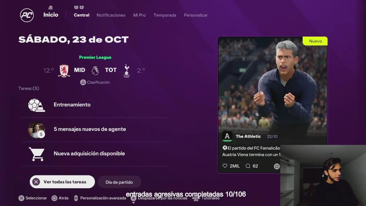Image resolution: width=366 pixels, height=206 pixels.
Task: Open the Entrenamiento football and cone icon
Action: coord(36,105)
